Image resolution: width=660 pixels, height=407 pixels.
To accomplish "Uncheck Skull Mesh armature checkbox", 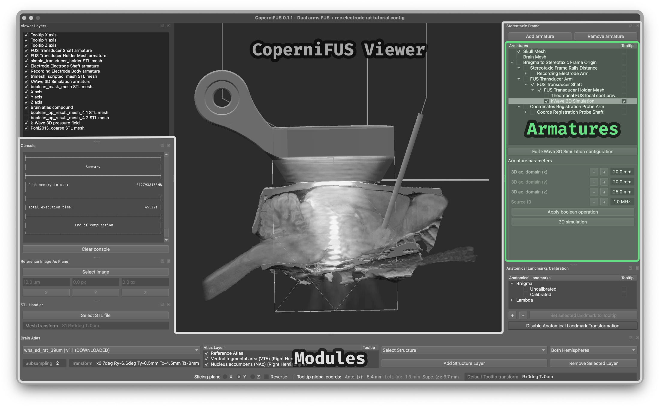I will pyautogui.click(x=519, y=52).
